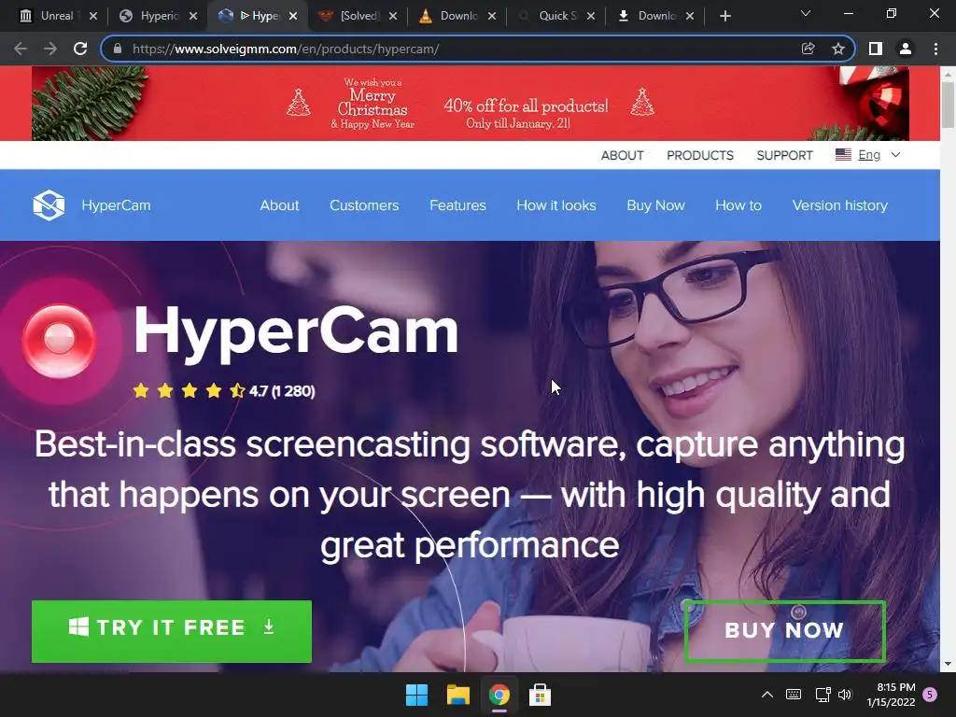The image size is (956, 717).
Task: Click the volume speaker tray icon
Action: pyautogui.click(x=844, y=695)
